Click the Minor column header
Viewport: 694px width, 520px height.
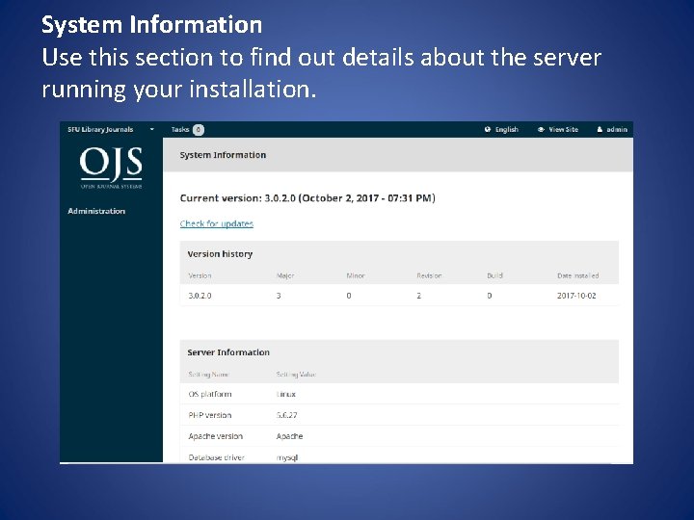pos(356,275)
